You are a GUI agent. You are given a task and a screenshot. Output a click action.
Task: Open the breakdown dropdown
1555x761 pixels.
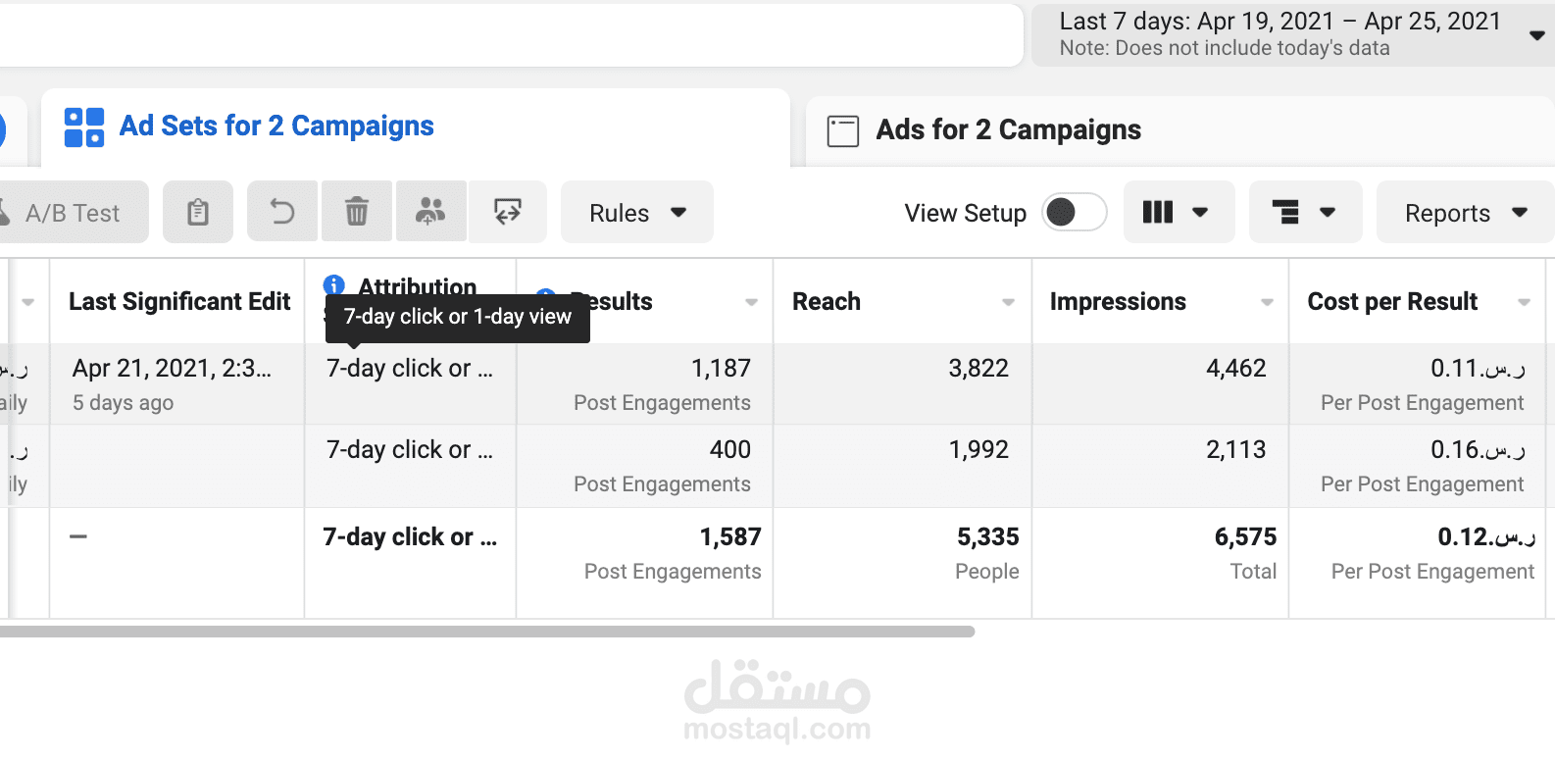1306,212
